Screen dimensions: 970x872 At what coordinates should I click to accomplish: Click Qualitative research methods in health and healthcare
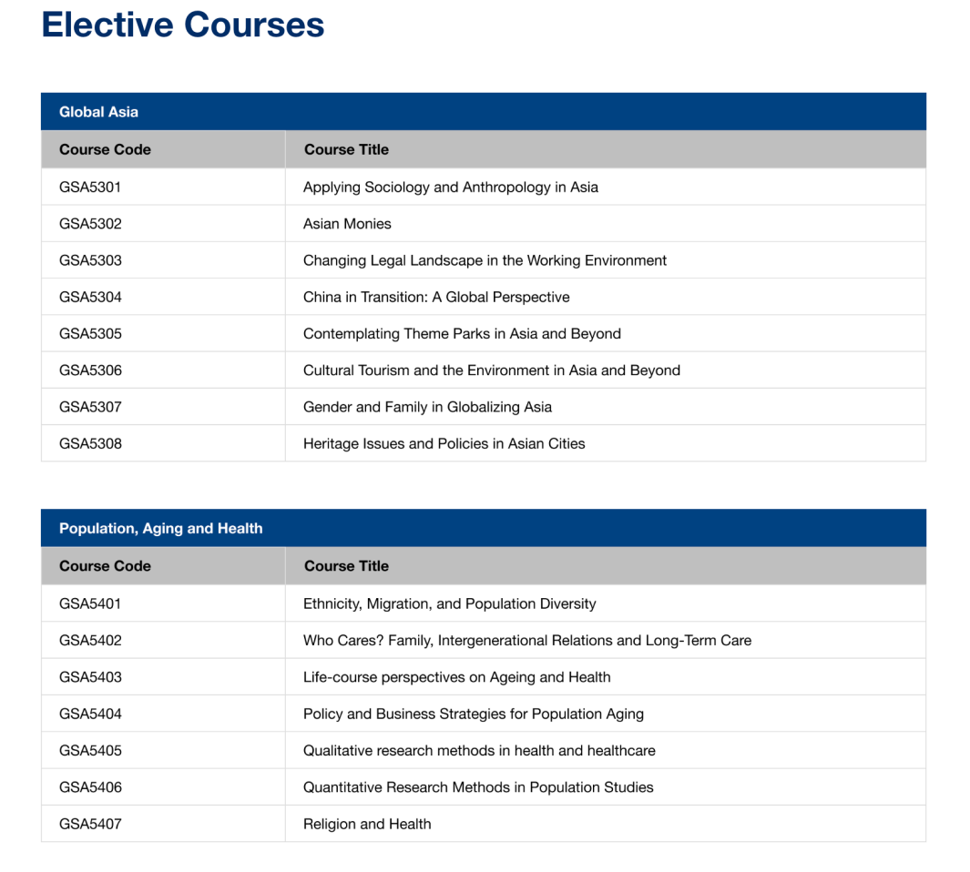coord(479,751)
